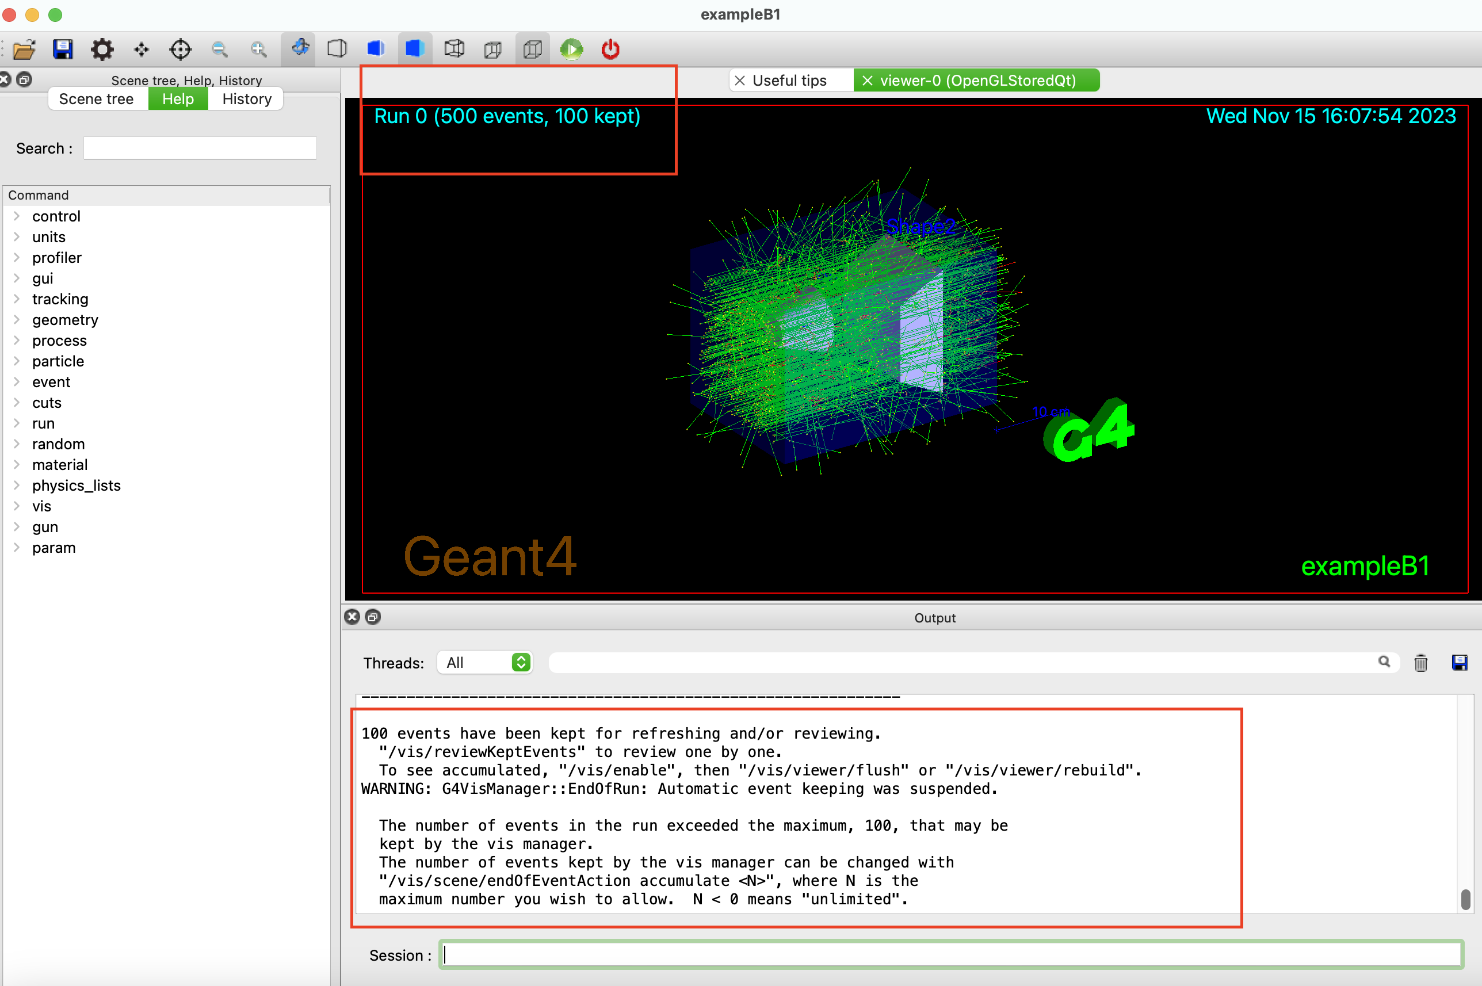Select the Help tab
The image size is (1482, 986).
pos(178,99)
